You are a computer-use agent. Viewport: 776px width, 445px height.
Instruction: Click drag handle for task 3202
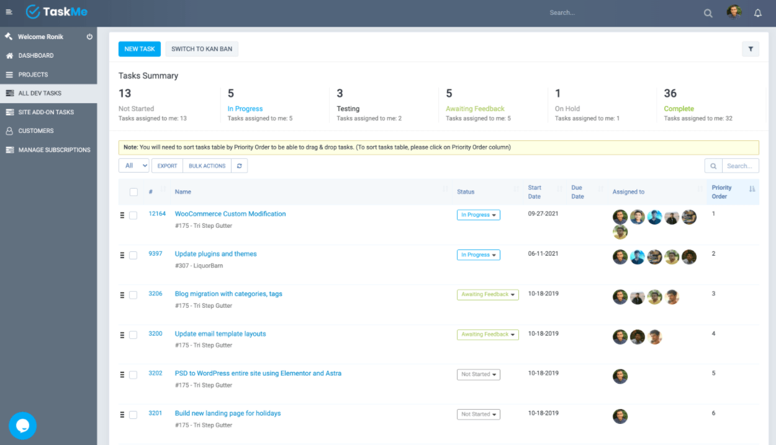click(x=122, y=374)
